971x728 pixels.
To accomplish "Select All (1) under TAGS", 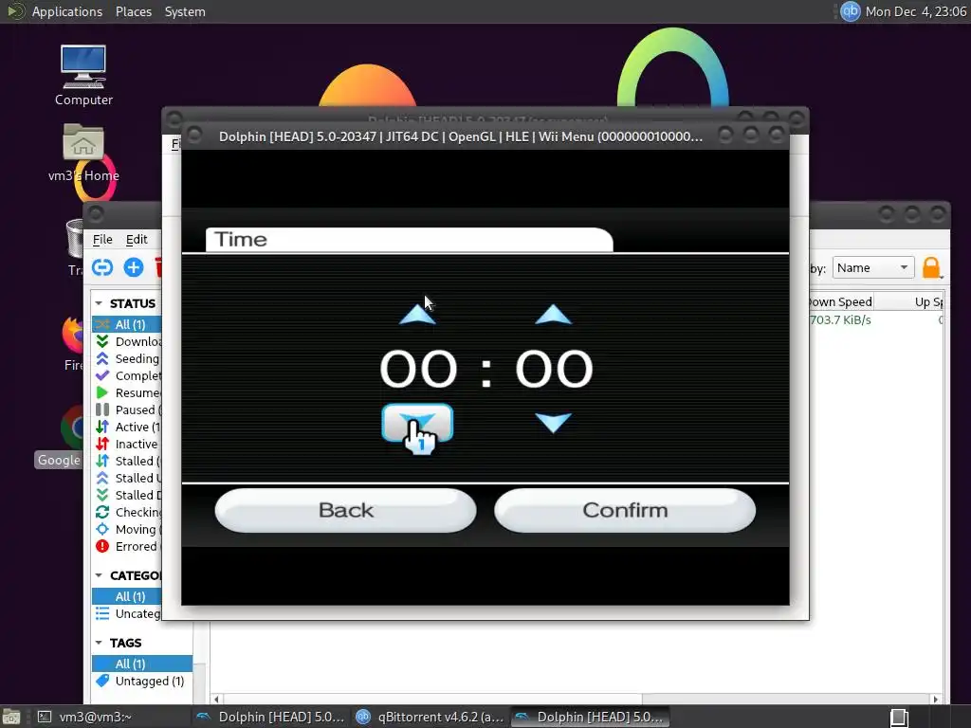I will point(142,664).
